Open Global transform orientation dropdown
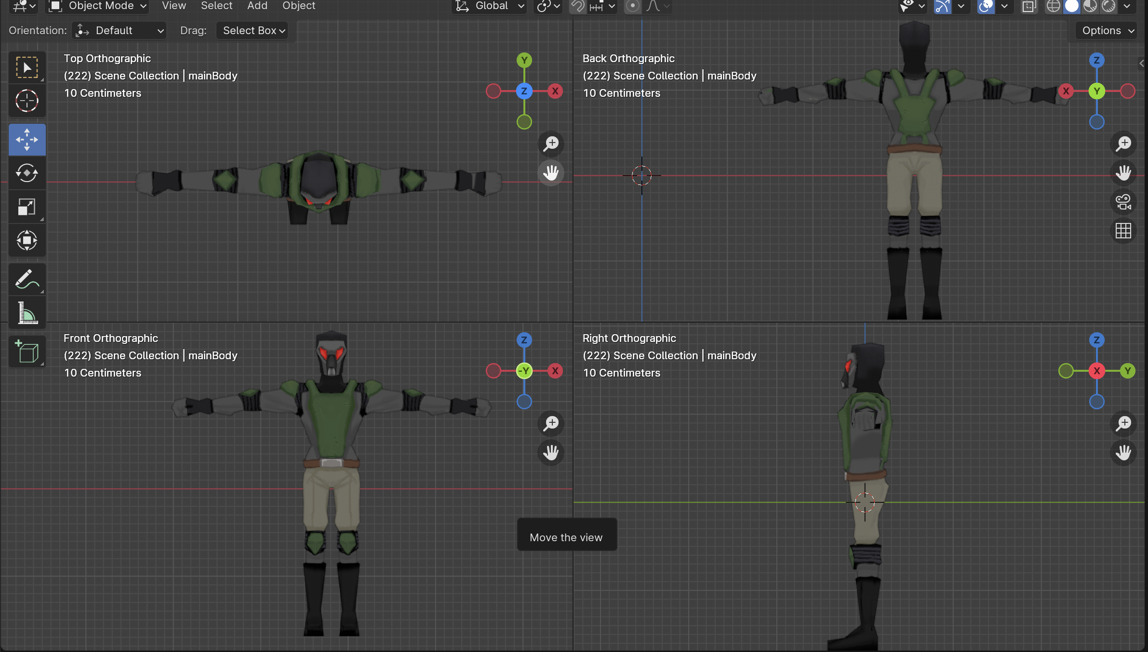 pyautogui.click(x=489, y=6)
